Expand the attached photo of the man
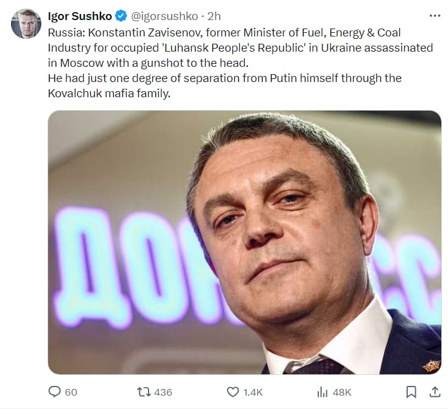The width and height of the screenshot is (448, 409). point(245,242)
